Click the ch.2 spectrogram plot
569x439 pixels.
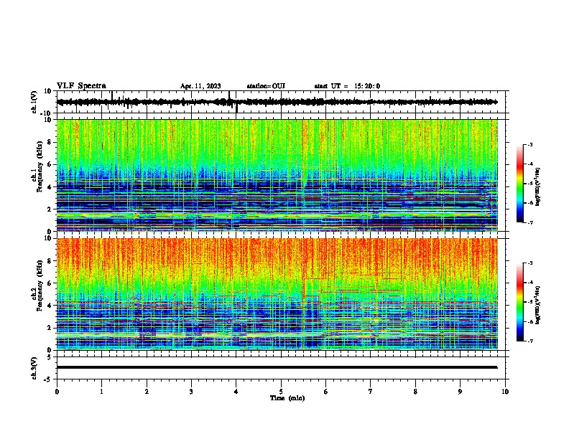(x=277, y=294)
